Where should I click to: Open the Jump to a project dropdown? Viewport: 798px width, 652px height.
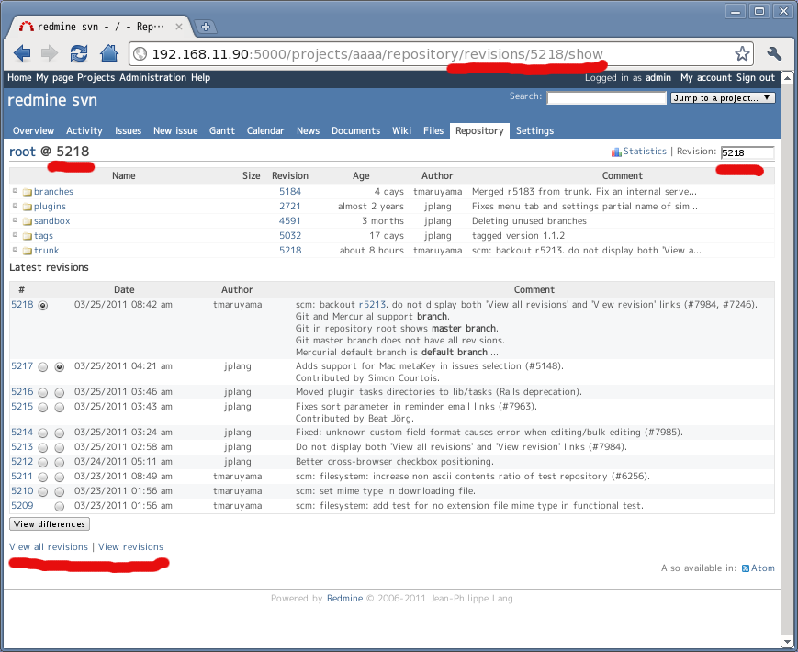coord(723,97)
